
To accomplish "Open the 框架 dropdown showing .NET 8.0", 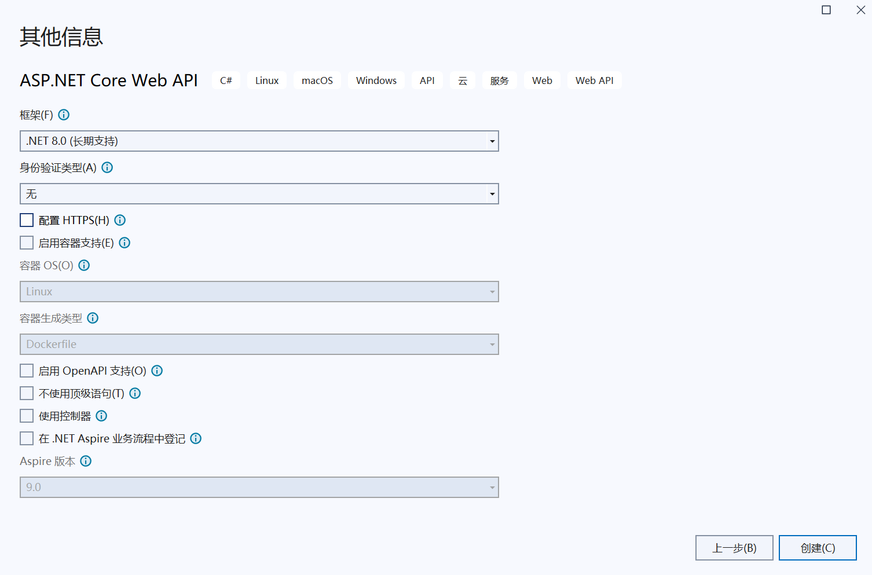I will click(x=259, y=141).
